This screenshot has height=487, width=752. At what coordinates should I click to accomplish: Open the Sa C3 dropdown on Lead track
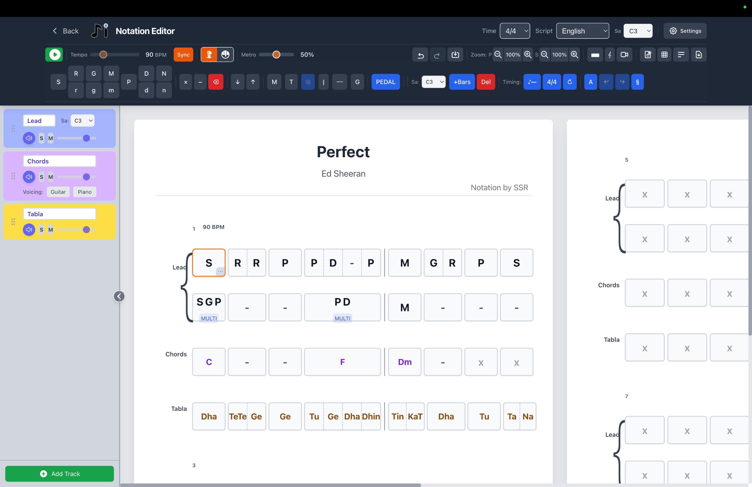(82, 121)
